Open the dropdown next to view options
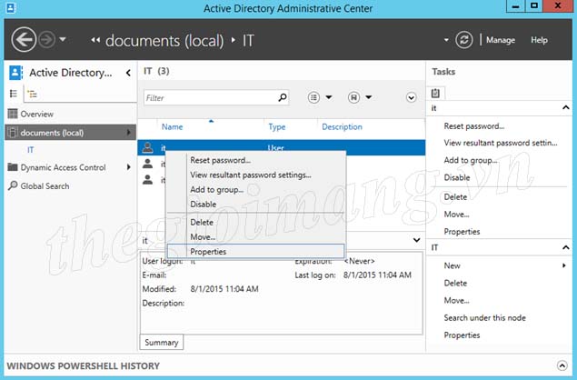 tap(329, 97)
